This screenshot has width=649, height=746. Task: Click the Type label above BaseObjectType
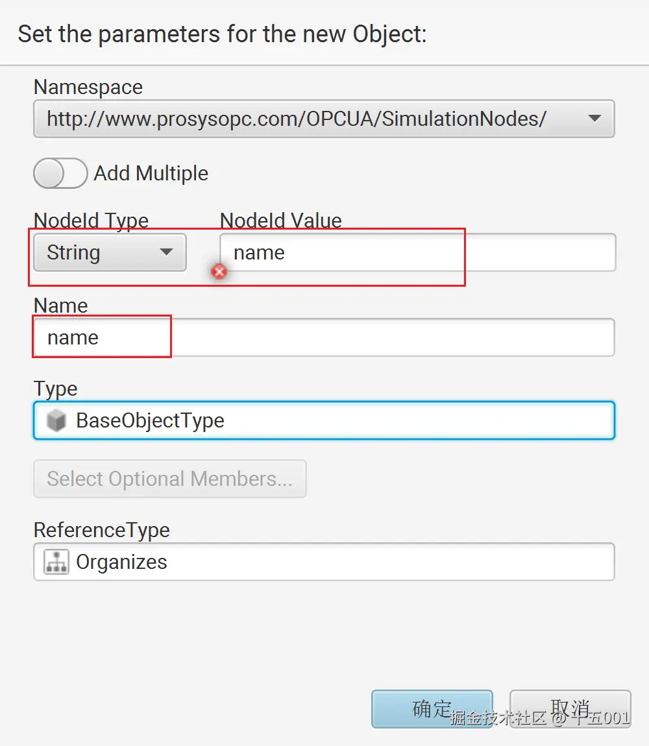pyautogui.click(x=55, y=389)
